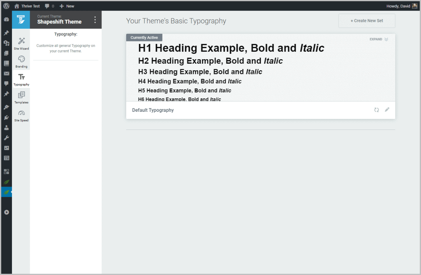
Task: Edit Default Typography with pencil icon
Action: tap(387, 110)
